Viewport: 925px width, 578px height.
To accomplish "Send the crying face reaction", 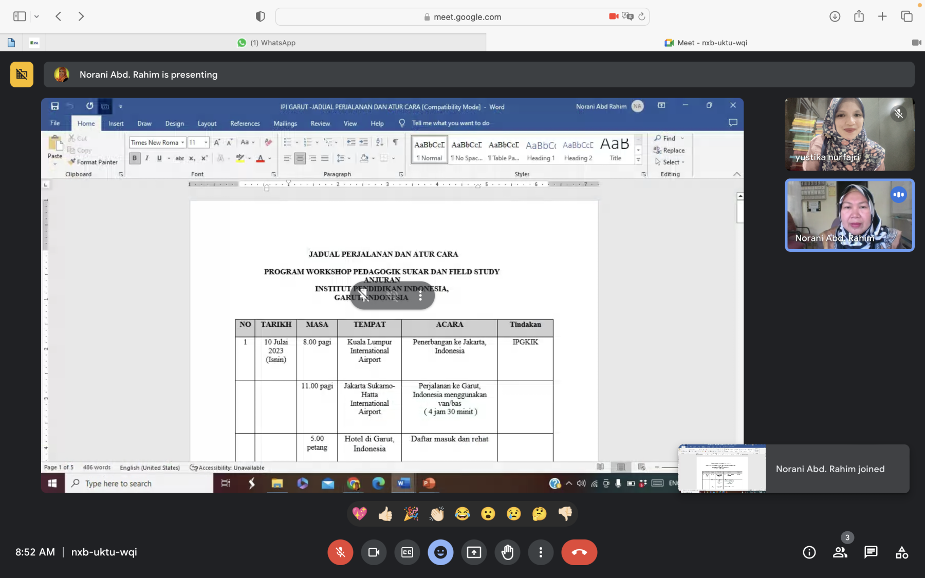I will point(514,513).
